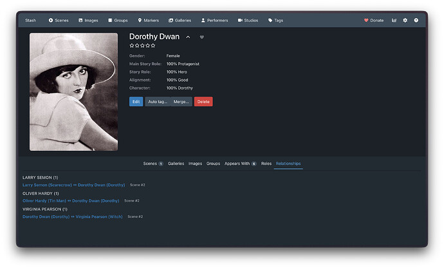The image size is (444, 268).
Task: Click the blue Edit button
Action: coord(136,102)
